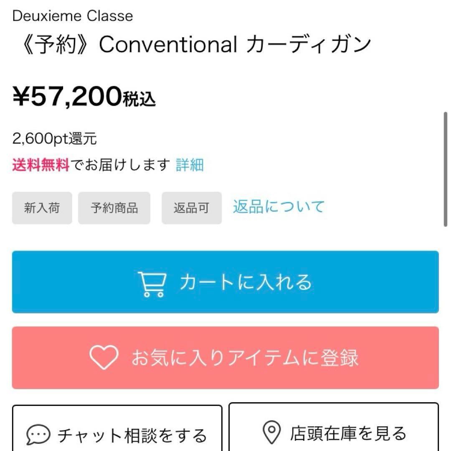451x451 pixels.
Task: Click the page scrollbar thumb
Action: coord(446,169)
